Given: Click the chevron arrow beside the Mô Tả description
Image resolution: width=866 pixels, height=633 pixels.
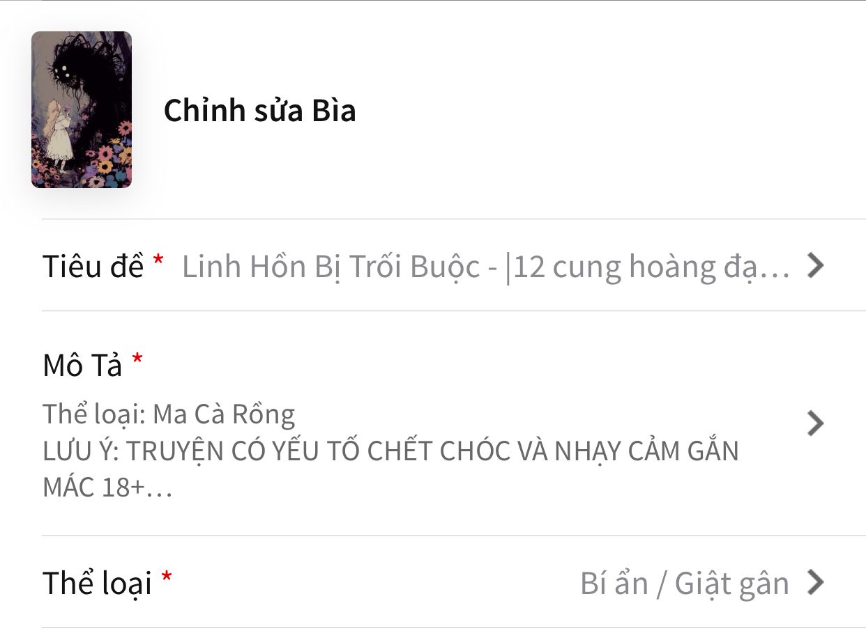Looking at the screenshot, I should coord(816,423).
